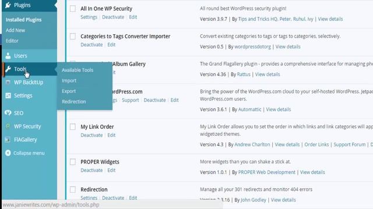373x209 pixels.
Task: Open the FlAGallery menu label
Action: click(26, 139)
